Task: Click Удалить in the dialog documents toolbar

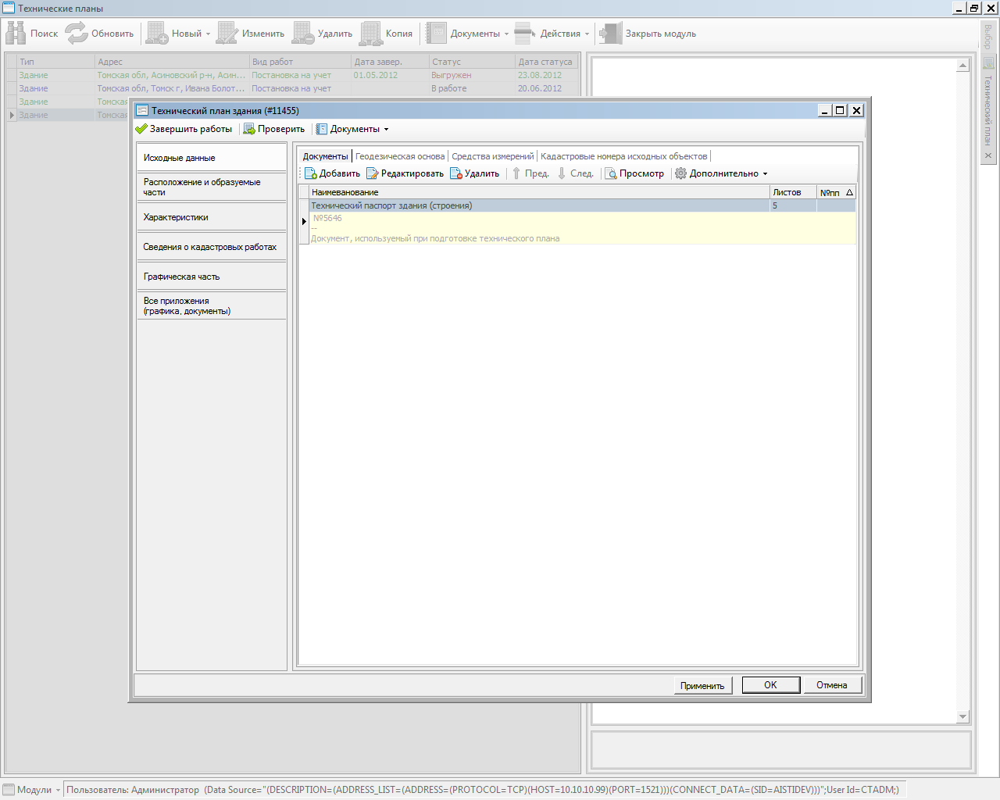Action: 474,173
